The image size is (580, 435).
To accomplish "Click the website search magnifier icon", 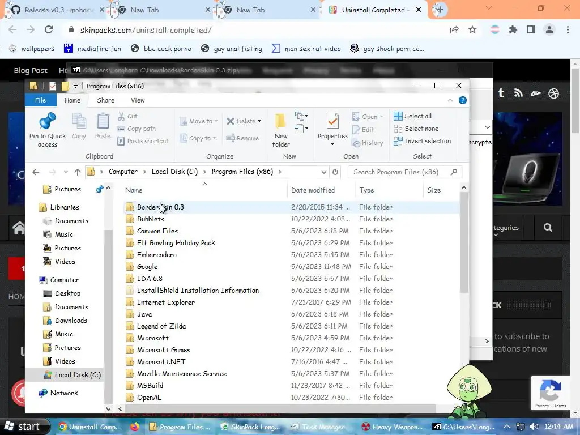I will [548, 228].
